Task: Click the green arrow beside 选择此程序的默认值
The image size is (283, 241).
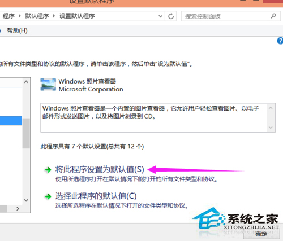Action: pyautogui.click(x=48, y=196)
